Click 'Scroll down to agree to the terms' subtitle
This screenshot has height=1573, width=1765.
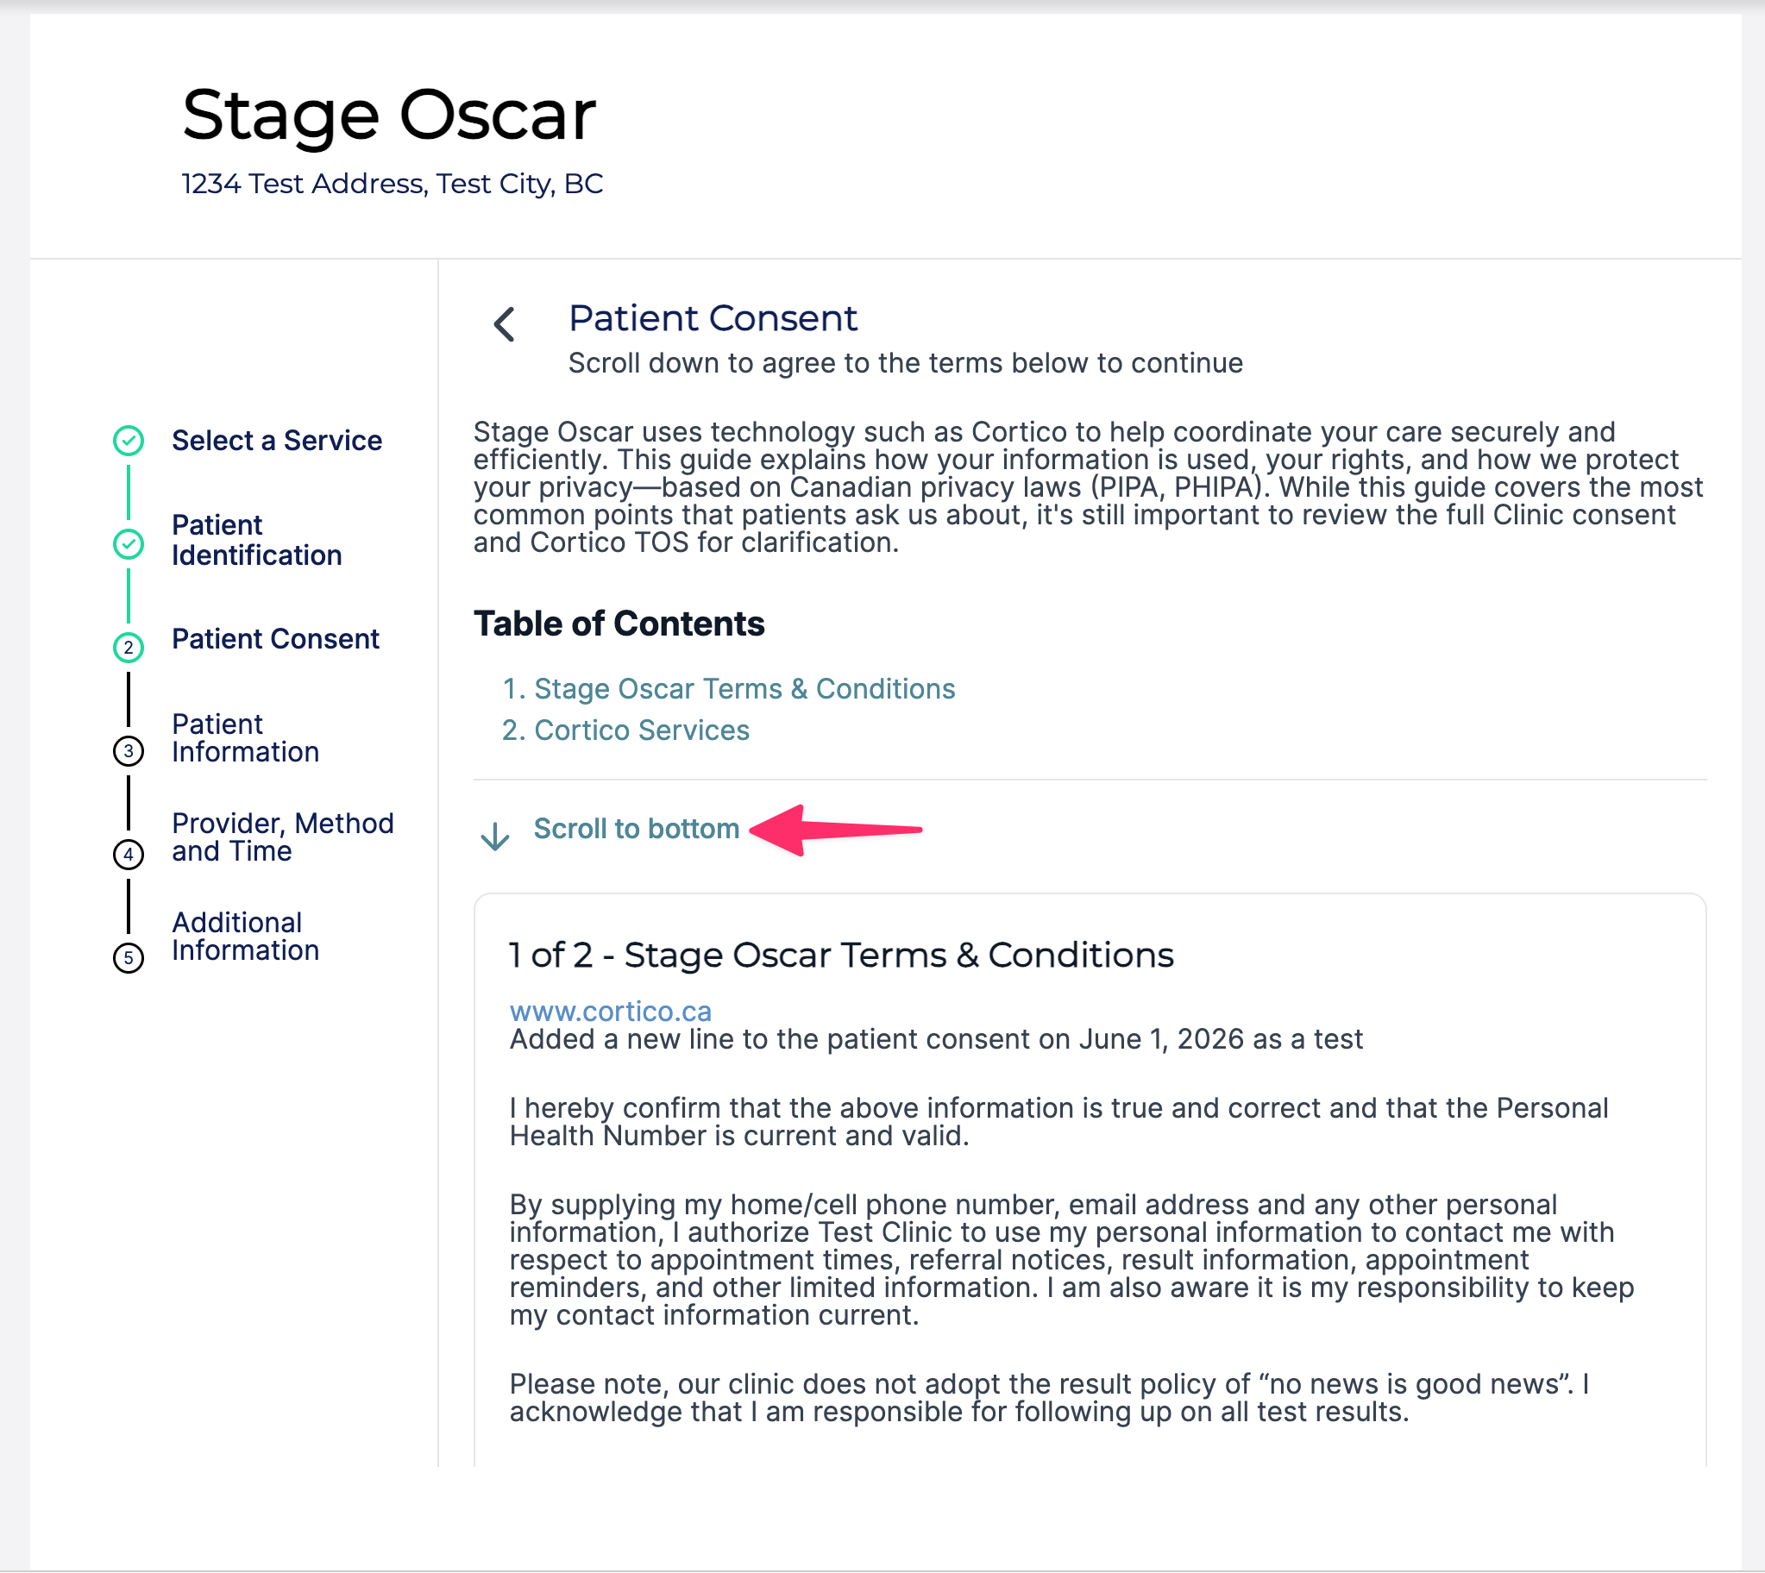905,363
